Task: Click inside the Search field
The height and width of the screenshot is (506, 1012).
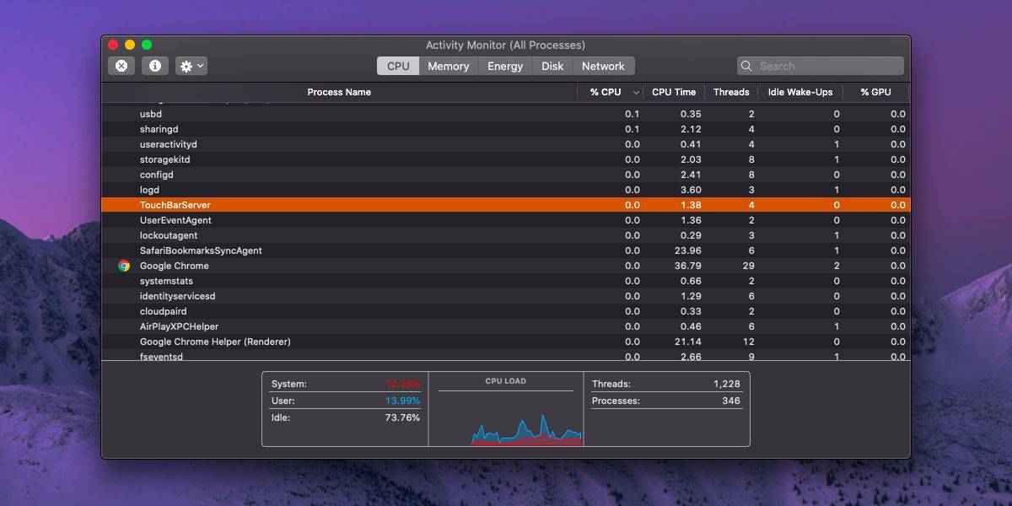Action: point(818,65)
